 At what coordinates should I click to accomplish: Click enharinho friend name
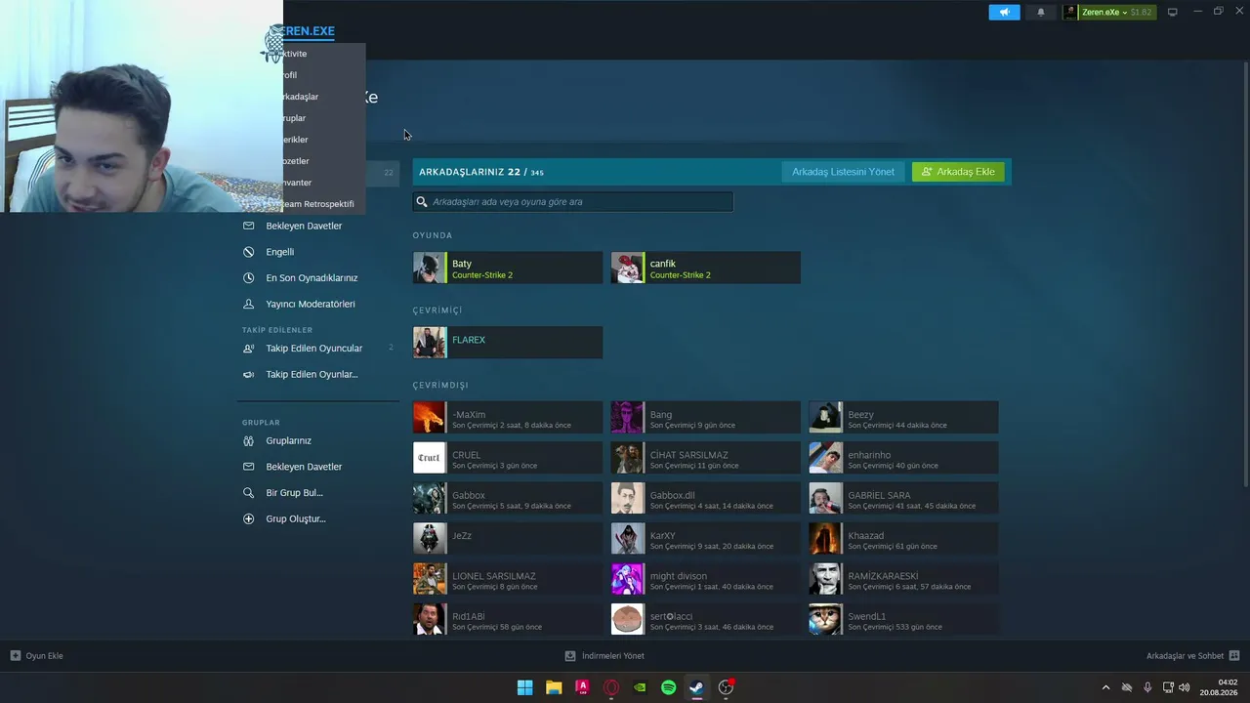click(x=869, y=455)
